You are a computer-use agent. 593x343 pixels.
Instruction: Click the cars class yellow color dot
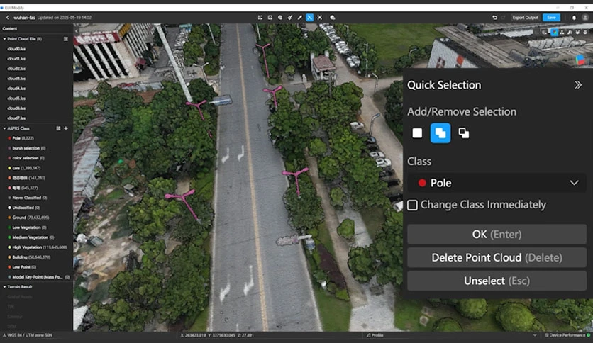click(9, 168)
